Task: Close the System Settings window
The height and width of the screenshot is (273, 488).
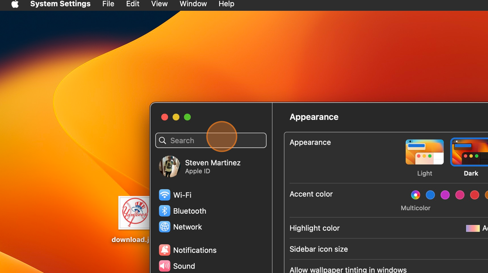Action: tap(165, 117)
